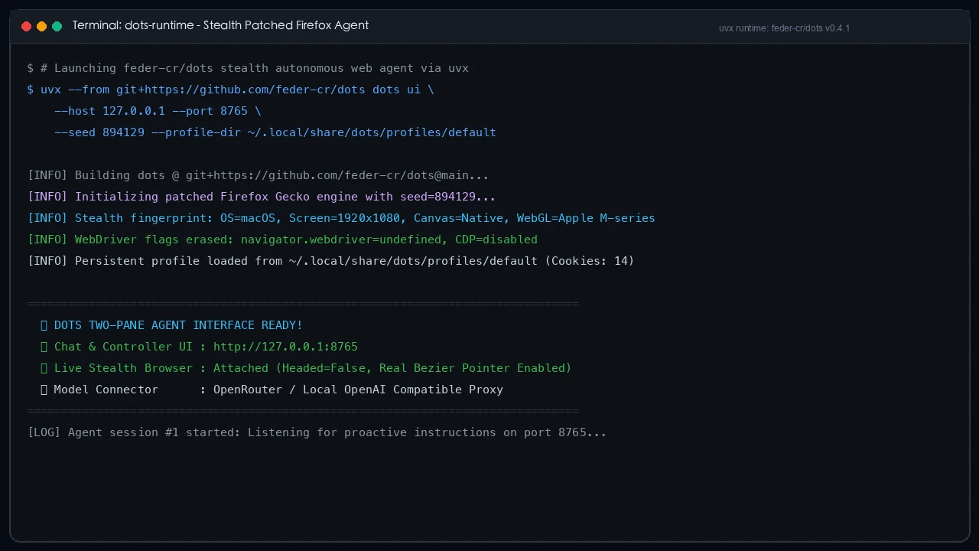Open the http://127.0.0.1:8765 URL

tap(285, 347)
